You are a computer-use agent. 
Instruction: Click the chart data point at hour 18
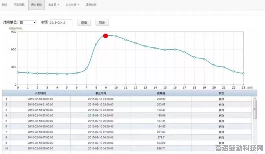tap(194, 58)
